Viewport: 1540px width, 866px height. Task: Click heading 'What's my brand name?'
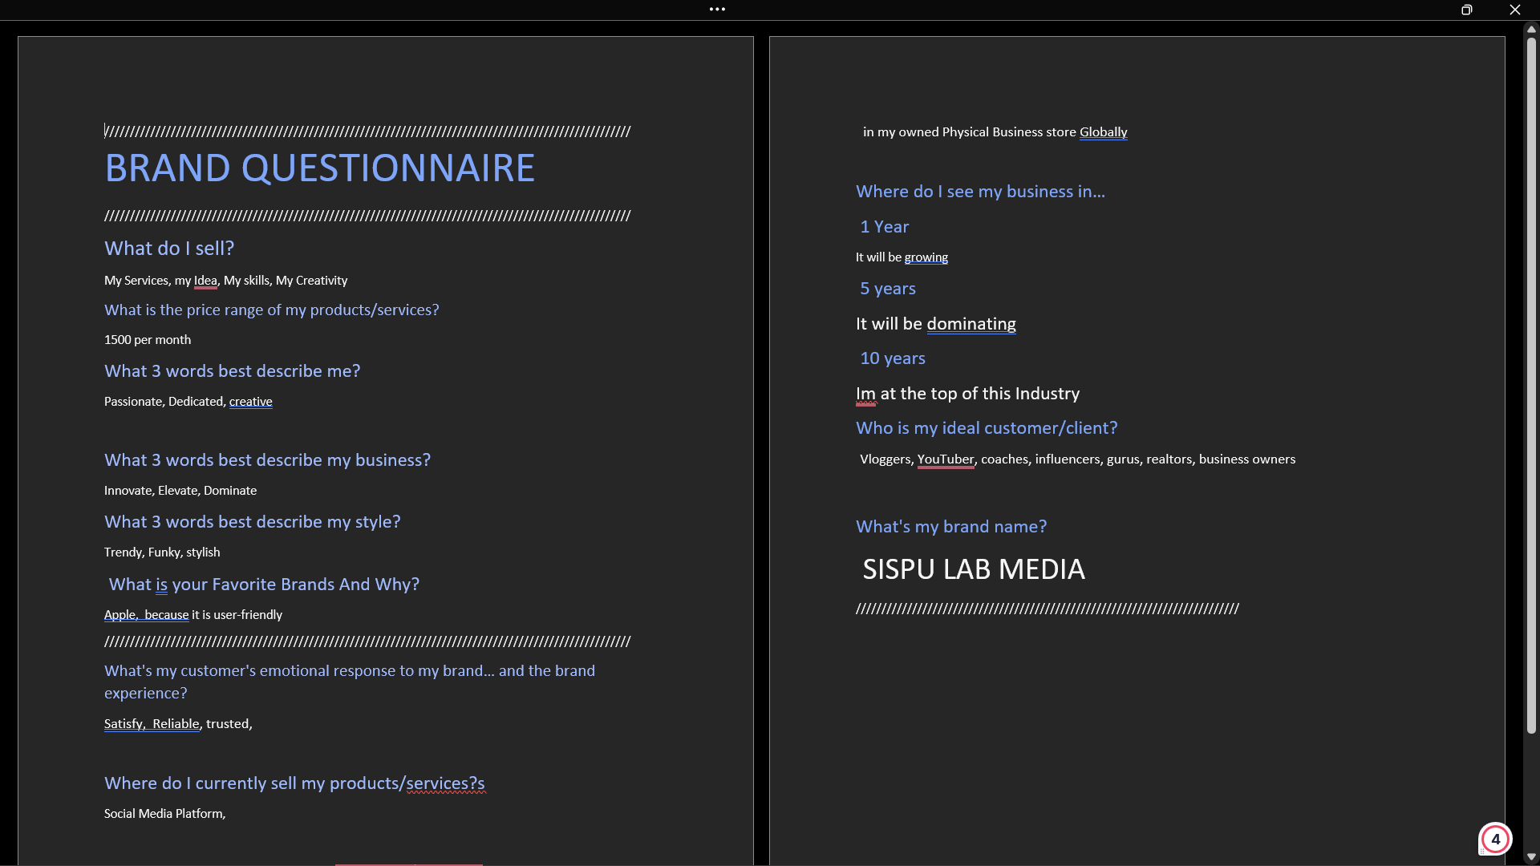[x=950, y=527]
